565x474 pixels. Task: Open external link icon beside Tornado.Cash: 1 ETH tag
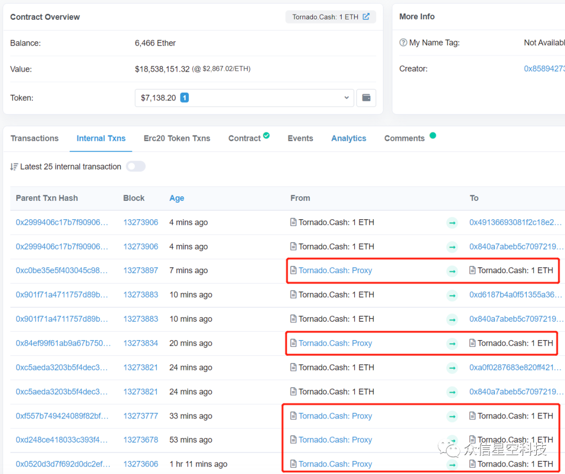point(366,17)
